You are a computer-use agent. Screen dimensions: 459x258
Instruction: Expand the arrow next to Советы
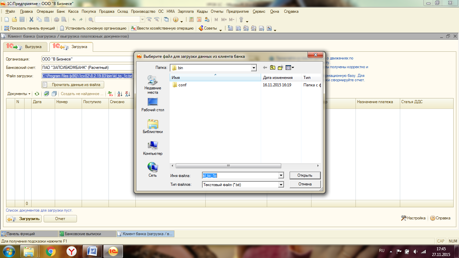point(220,30)
